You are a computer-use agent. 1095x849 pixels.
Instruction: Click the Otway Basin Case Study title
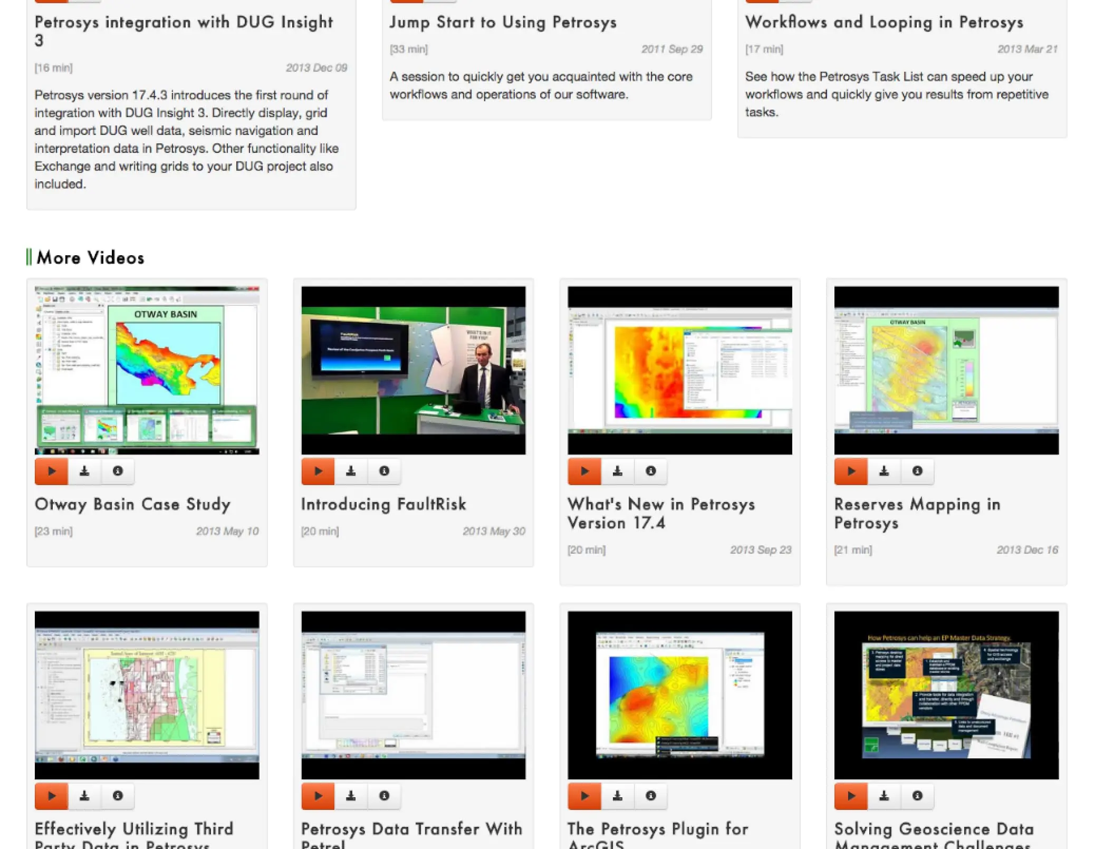[x=132, y=505]
